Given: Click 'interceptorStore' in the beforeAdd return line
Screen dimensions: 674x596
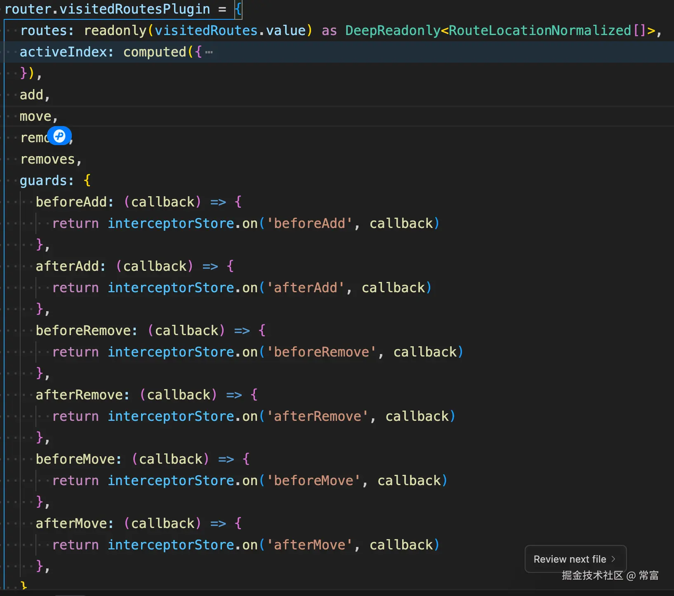Looking at the screenshot, I should point(171,223).
